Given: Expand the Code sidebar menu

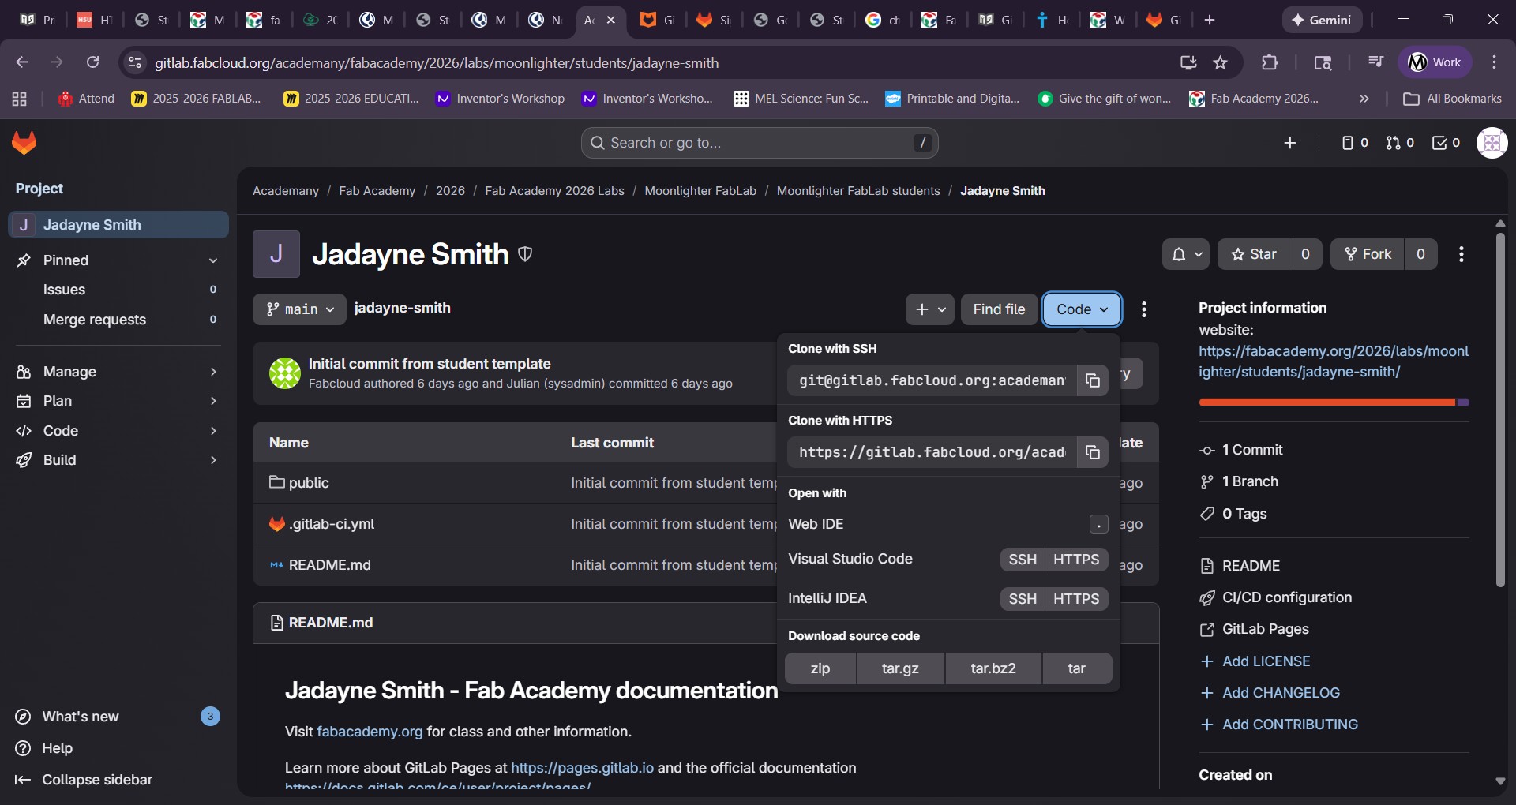Looking at the screenshot, I should [x=118, y=431].
